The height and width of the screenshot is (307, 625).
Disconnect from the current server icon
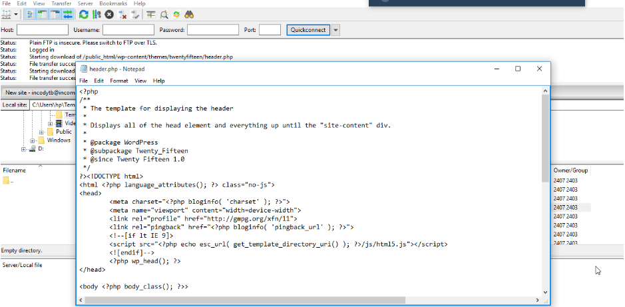click(x=122, y=15)
